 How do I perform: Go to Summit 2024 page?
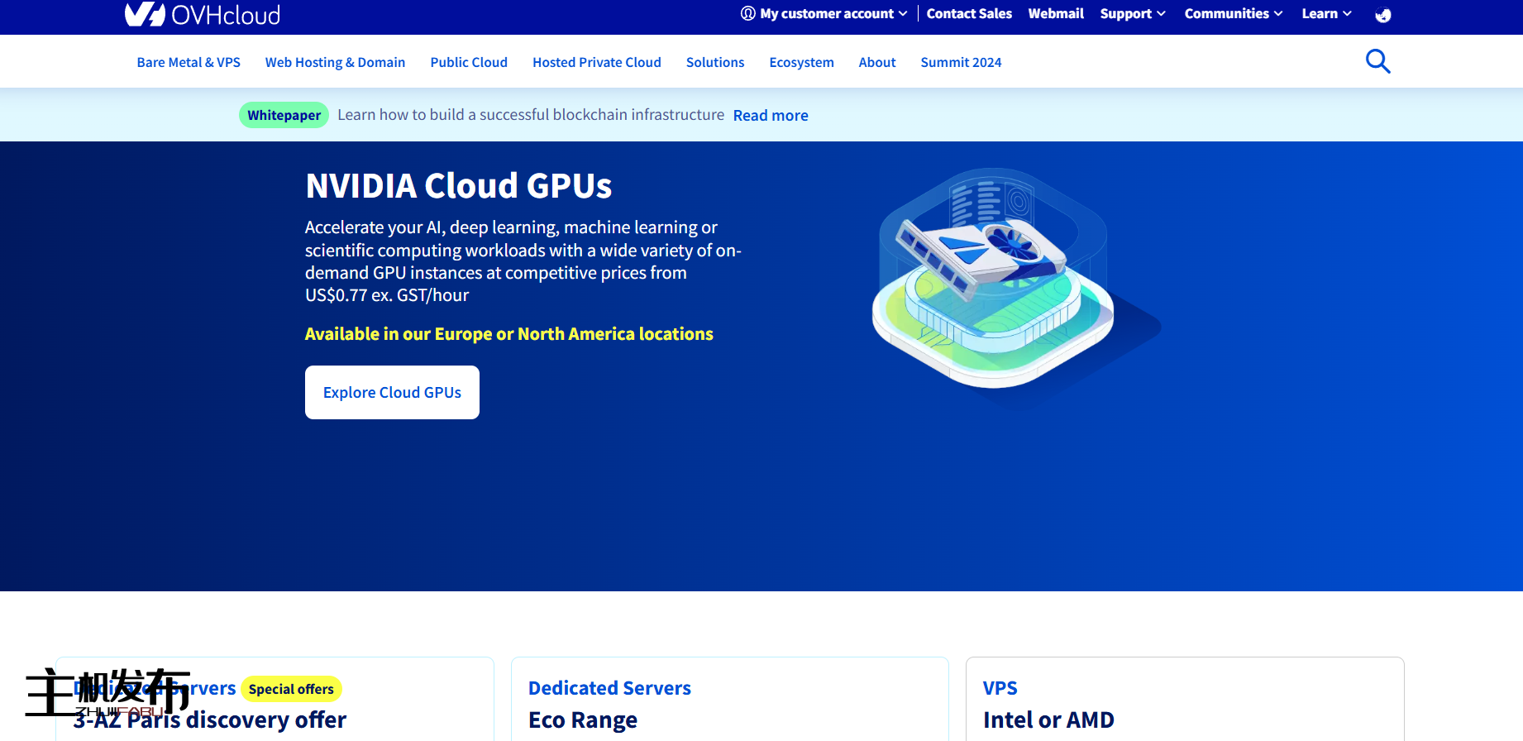(961, 63)
